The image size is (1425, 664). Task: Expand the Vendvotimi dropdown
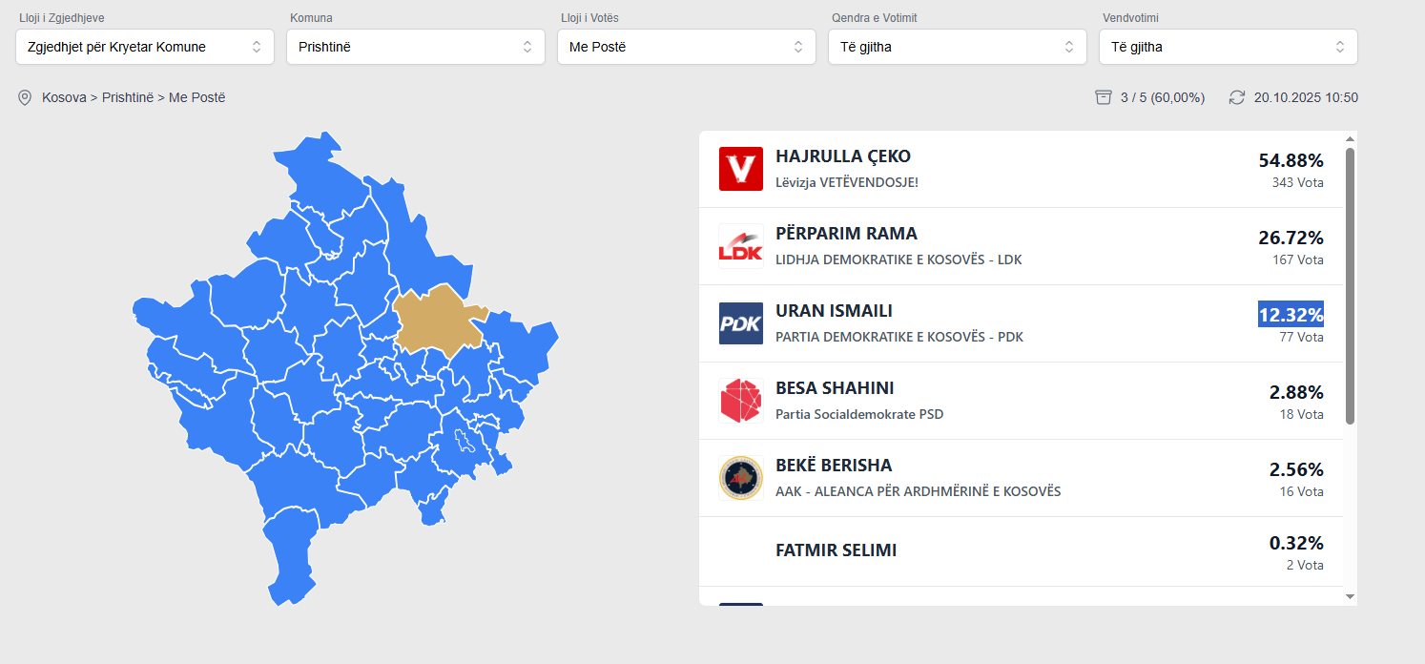(x=1229, y=47)
